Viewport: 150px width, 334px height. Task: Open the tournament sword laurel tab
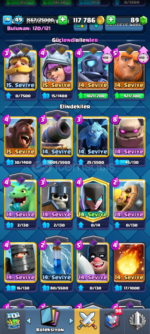click(x=137, y=321)
